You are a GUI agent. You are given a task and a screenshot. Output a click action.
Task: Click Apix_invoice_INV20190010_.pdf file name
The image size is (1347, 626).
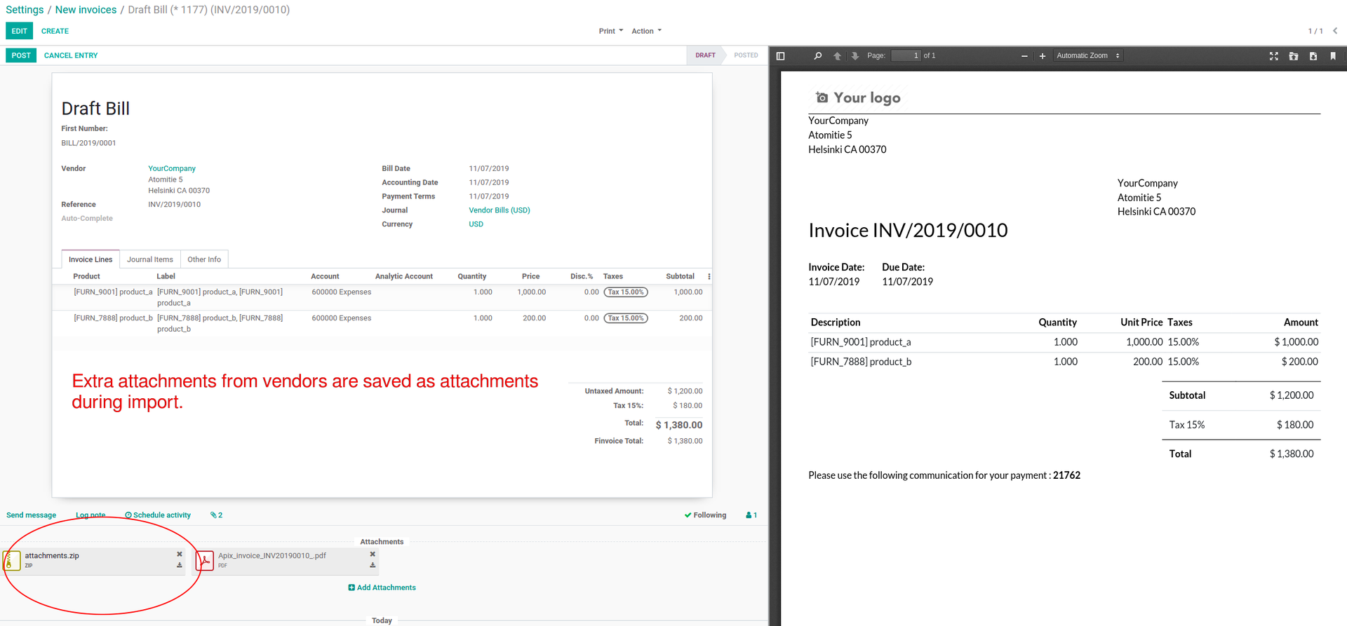tap(272, 555)
